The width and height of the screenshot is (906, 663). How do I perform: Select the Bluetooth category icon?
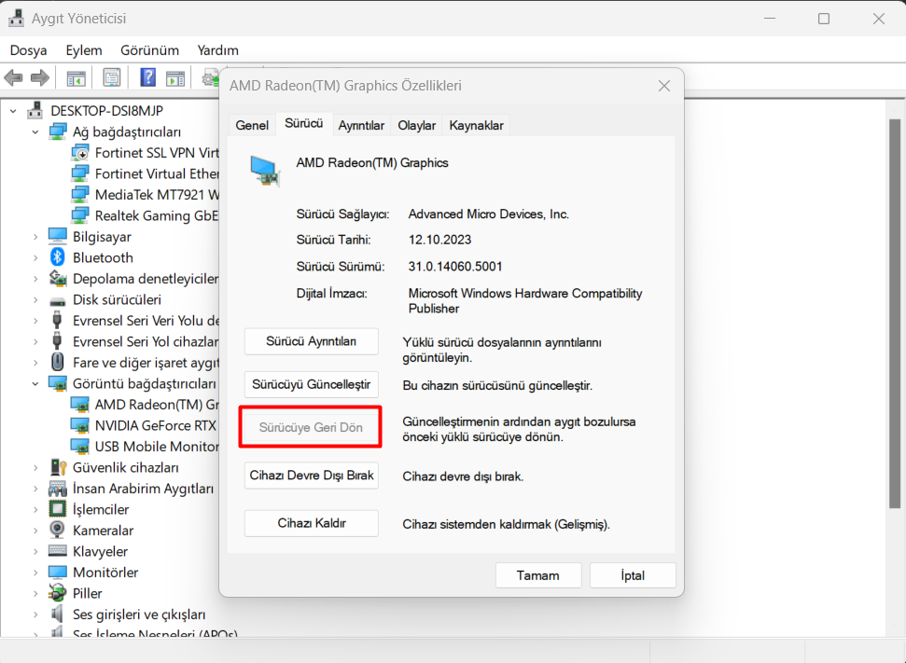coord(57,257)
